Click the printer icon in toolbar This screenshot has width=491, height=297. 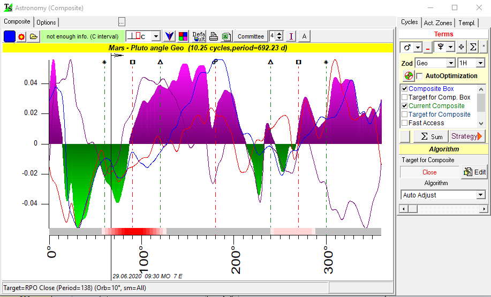[213, 36]
